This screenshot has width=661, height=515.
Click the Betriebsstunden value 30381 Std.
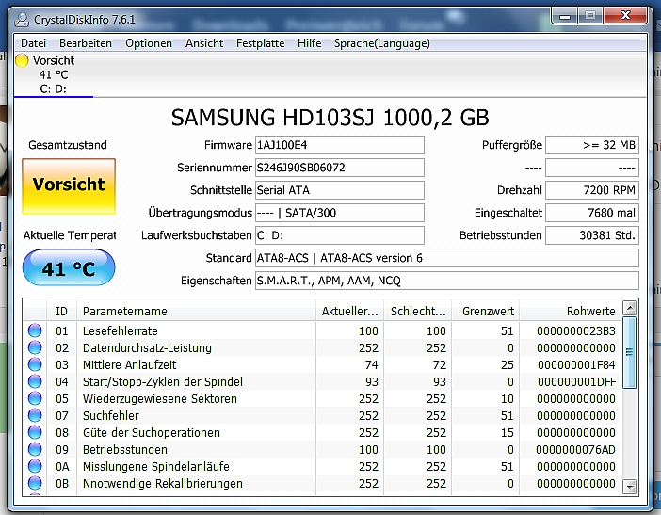coord(592,235)
